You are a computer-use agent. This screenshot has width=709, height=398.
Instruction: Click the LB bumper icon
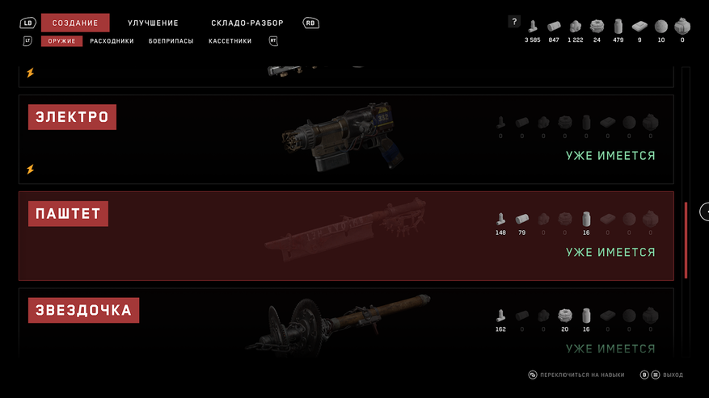[x=28, y=23]
